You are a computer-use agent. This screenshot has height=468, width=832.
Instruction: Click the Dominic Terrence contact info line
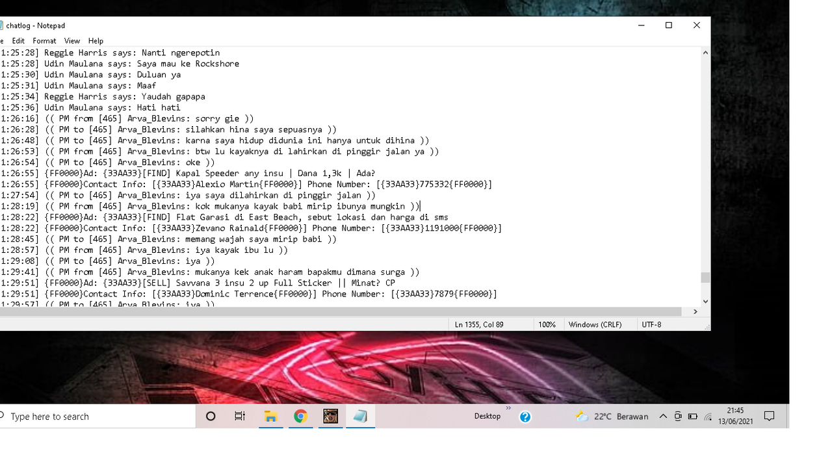pos(248,294)
